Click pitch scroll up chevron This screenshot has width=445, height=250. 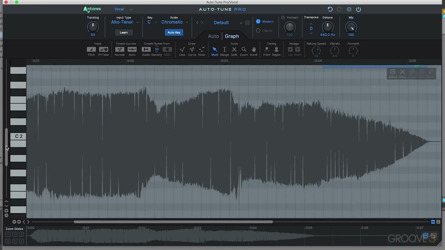(x=6, y=202)
